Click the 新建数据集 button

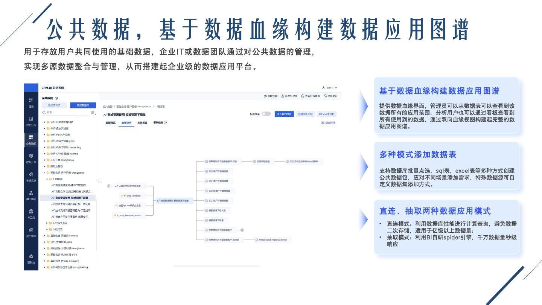click(x=83, y=105)
